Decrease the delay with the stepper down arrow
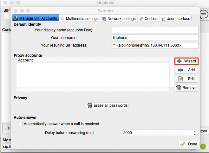Image resolution: width=209 pixels, height=153 pixels. (x=195, y=134)
